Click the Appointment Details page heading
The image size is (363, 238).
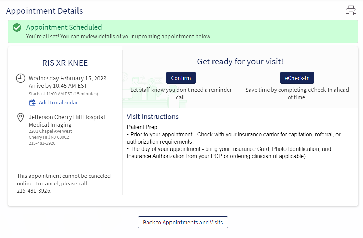(x=44, y=11)
